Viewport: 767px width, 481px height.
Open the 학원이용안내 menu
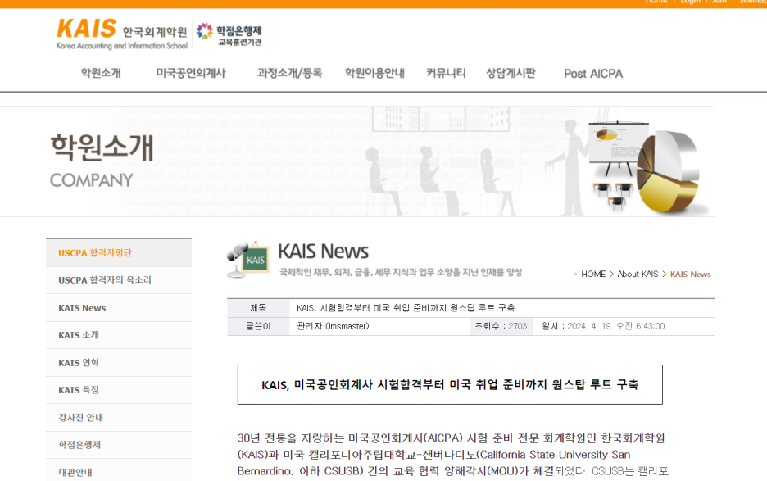click(374, 74)
